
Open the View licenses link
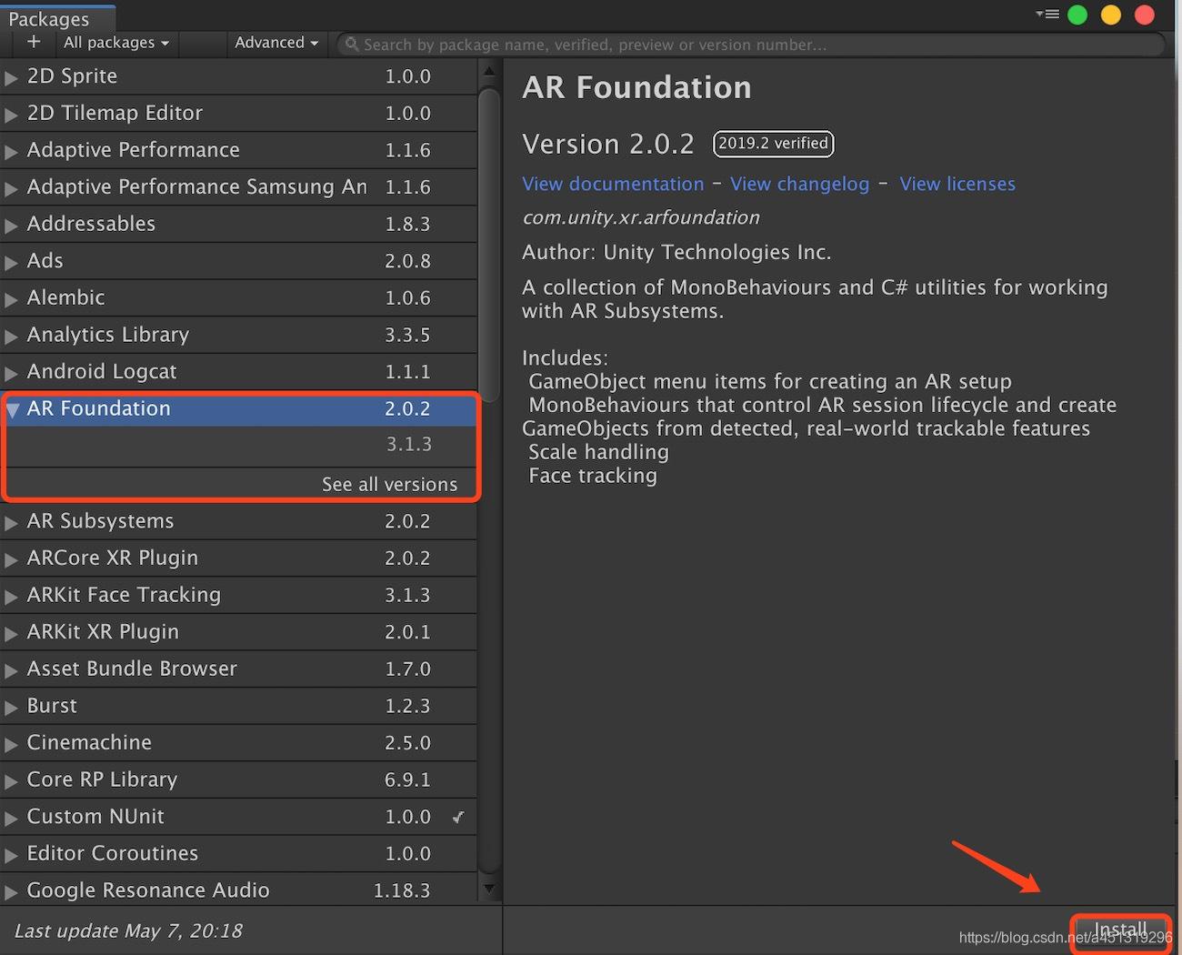957,184
